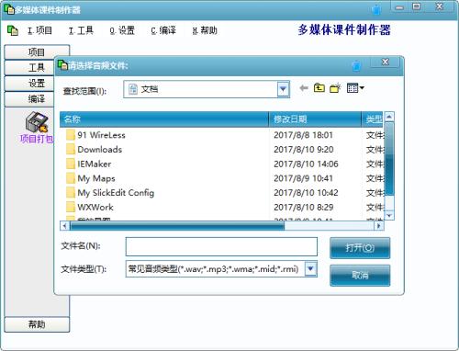Open the 编译 menu
The image size is (459, 351).
[163, 30]
